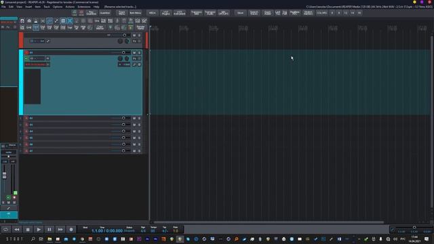The image size is (434, 244).
Task: Open the View menu
Action: (x=19, y=7)
